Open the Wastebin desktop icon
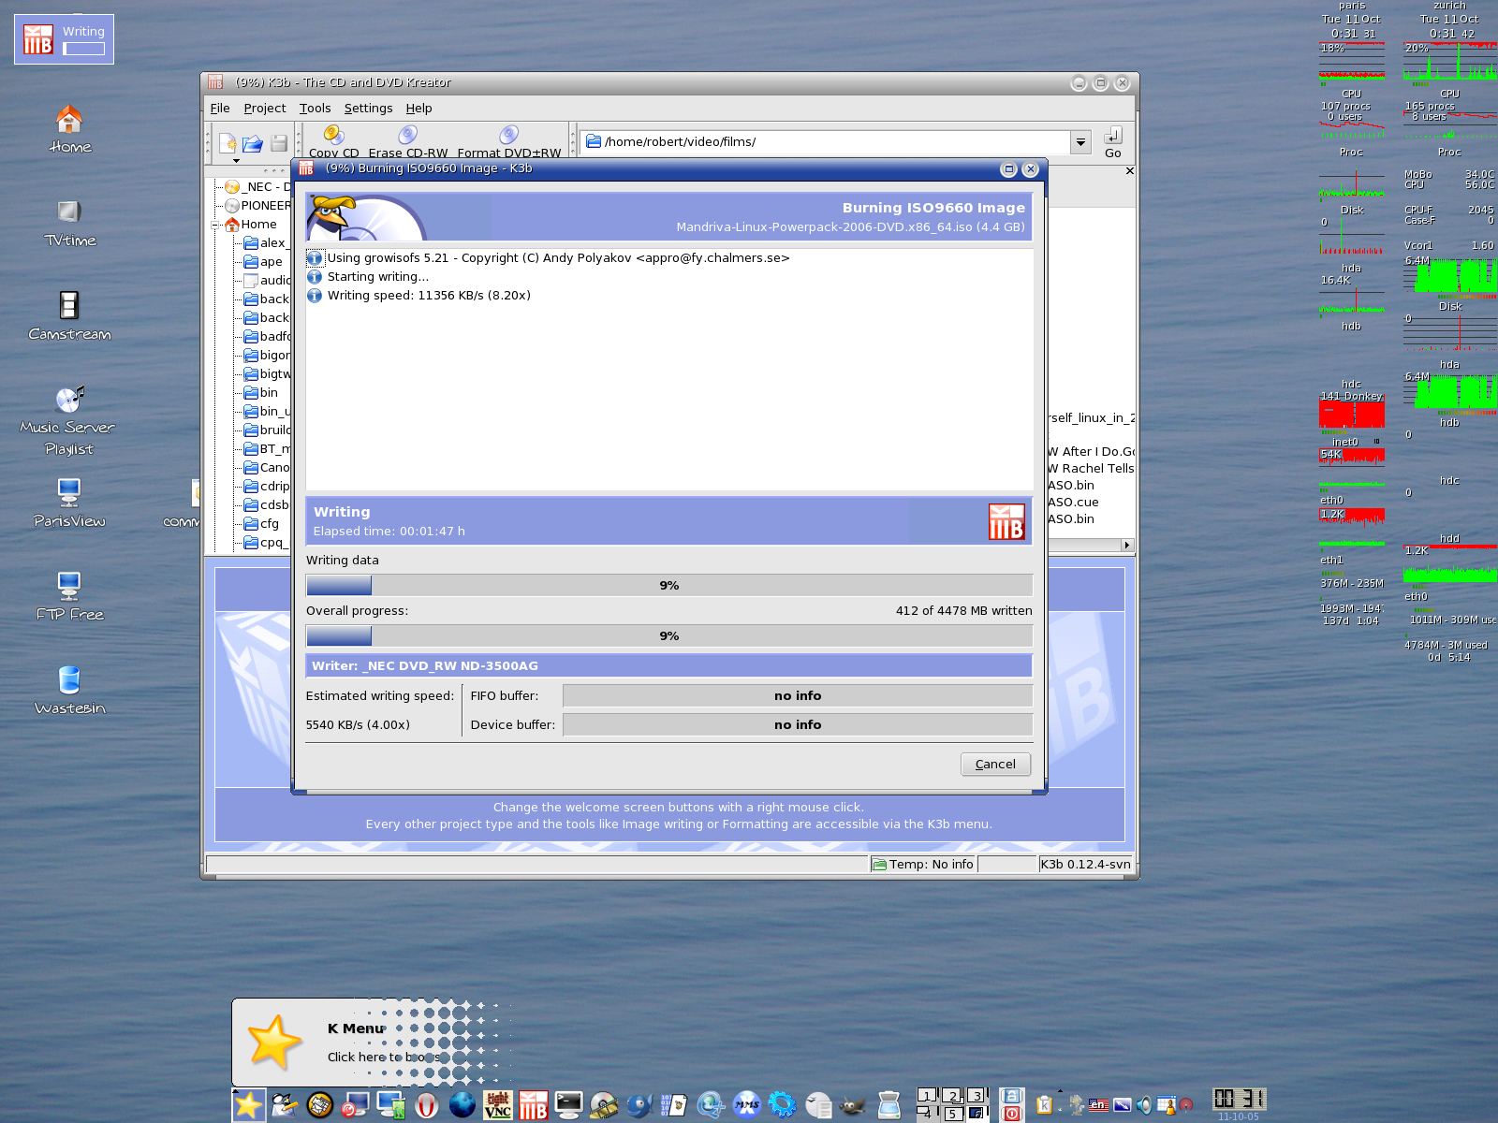 [x=69, y=690]
